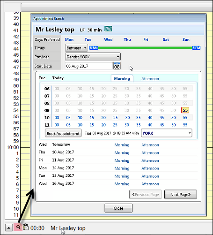The image size is (213, 235).
Task: Toggle Sat in Days Preferred
Action: pos(166,39)
